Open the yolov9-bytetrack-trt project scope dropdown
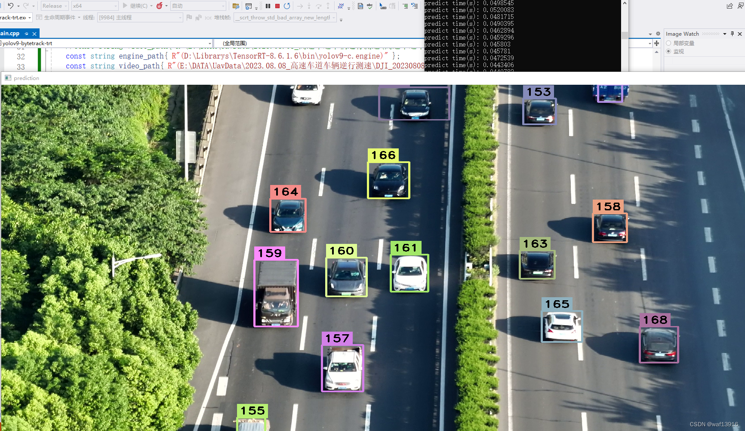 pyautogui.click(x=106, y=43)
